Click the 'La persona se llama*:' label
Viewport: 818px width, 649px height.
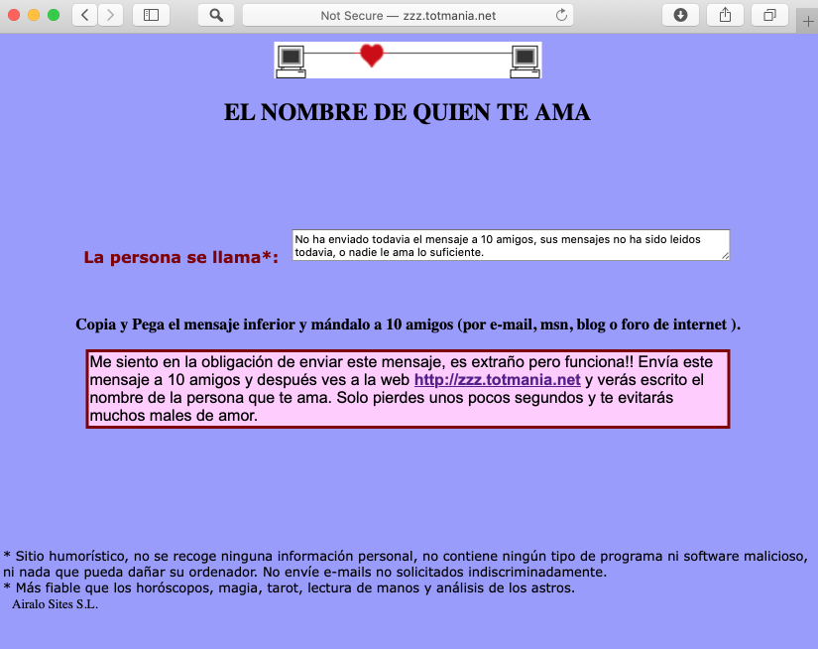point(180,258)
